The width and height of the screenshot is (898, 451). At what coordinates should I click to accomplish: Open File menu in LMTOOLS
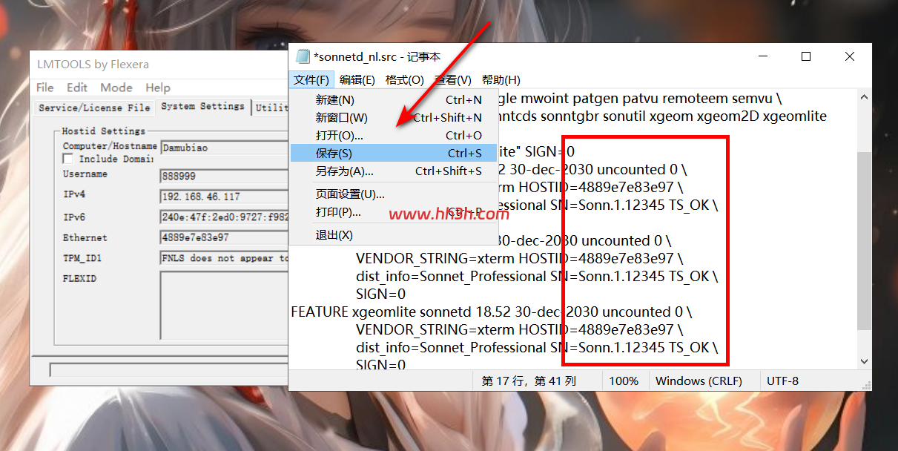44,88
